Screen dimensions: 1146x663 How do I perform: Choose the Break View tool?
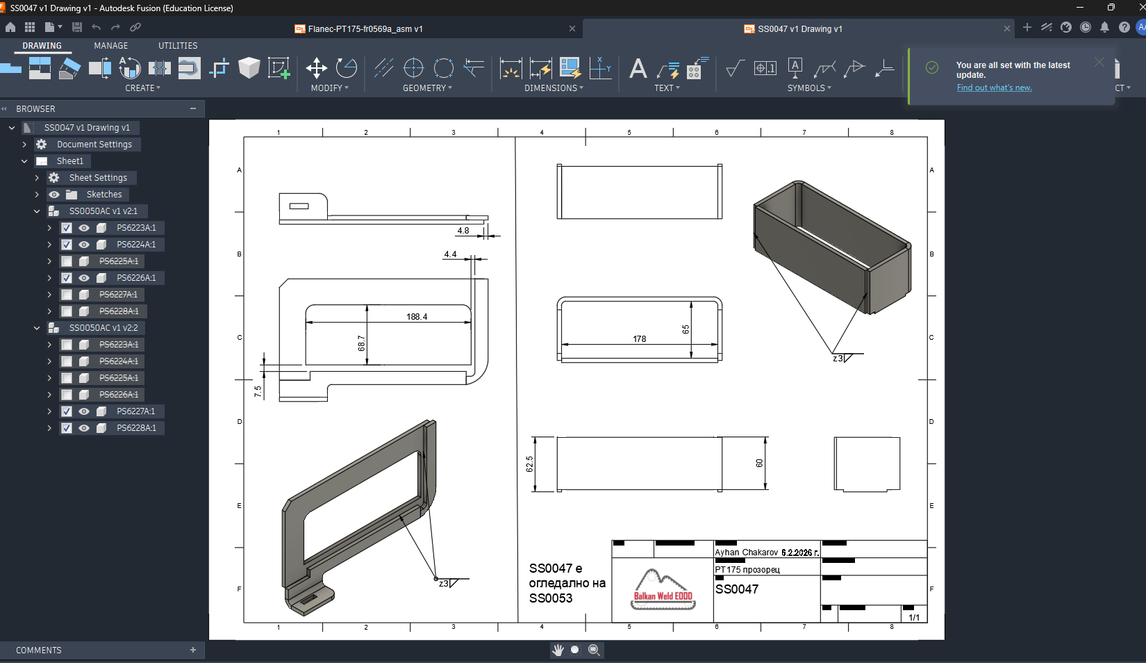(159, 68)
